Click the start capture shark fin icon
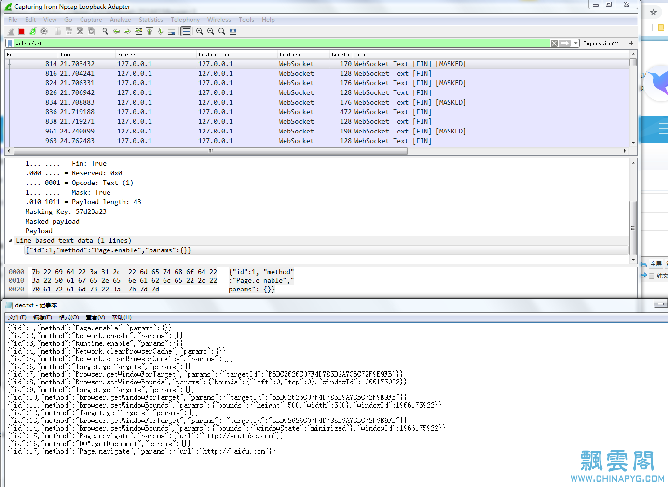Viewport: 668px width, 487px height. pyautogui.click(x=11, y=31)
